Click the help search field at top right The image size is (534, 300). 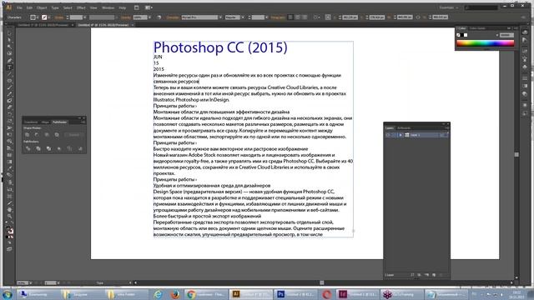coord(481,7)
